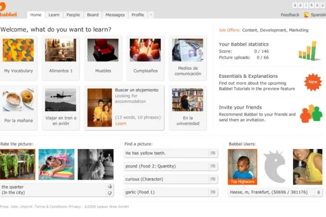Open the Board tab
The image size is (326, 217).
[x=93, y=15]
